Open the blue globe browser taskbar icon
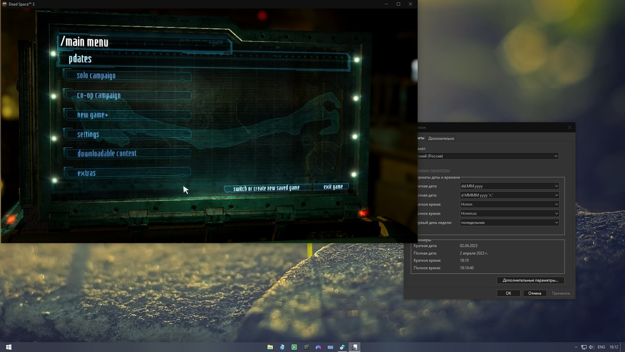 pyautogui.click(x=282, y=347)
